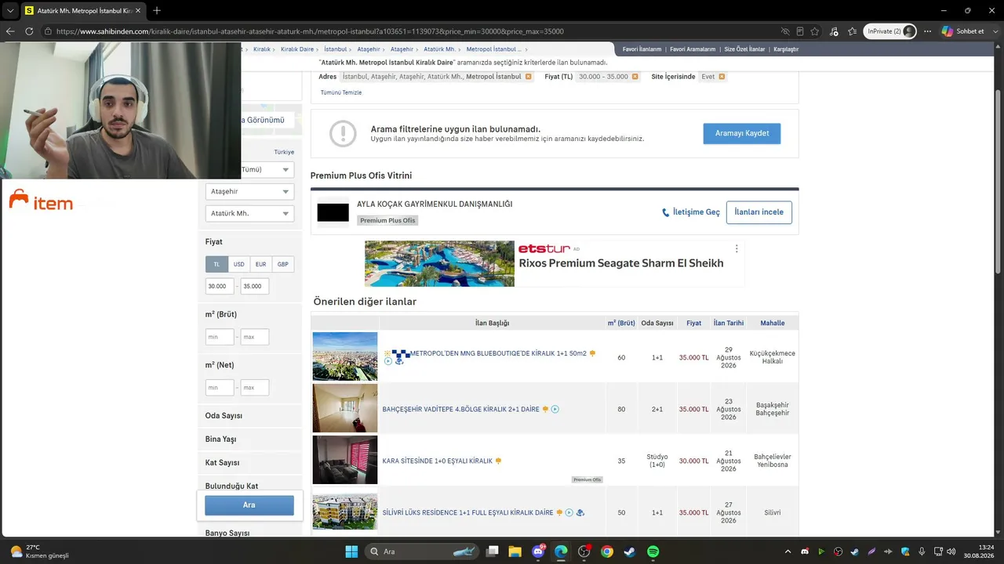Open File Explorer from the taskbar
The height and width of the screenshot is (564, 1004).
point(515,551)
